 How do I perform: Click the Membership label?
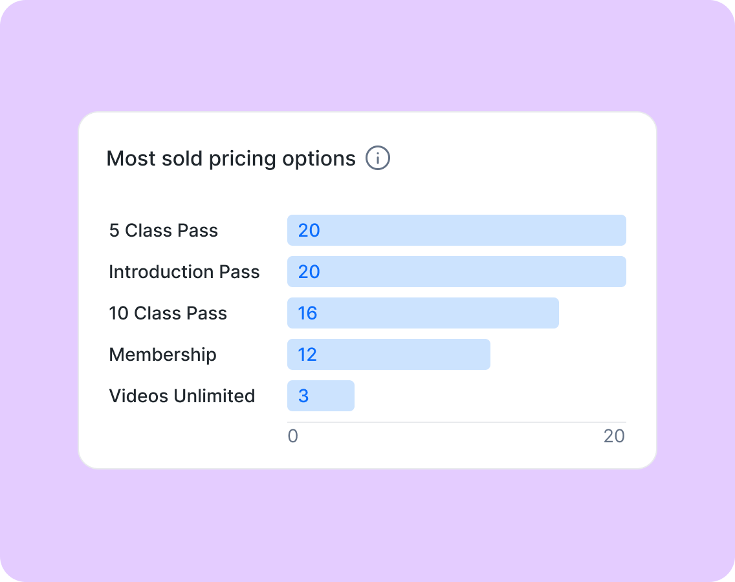(163, 354)
